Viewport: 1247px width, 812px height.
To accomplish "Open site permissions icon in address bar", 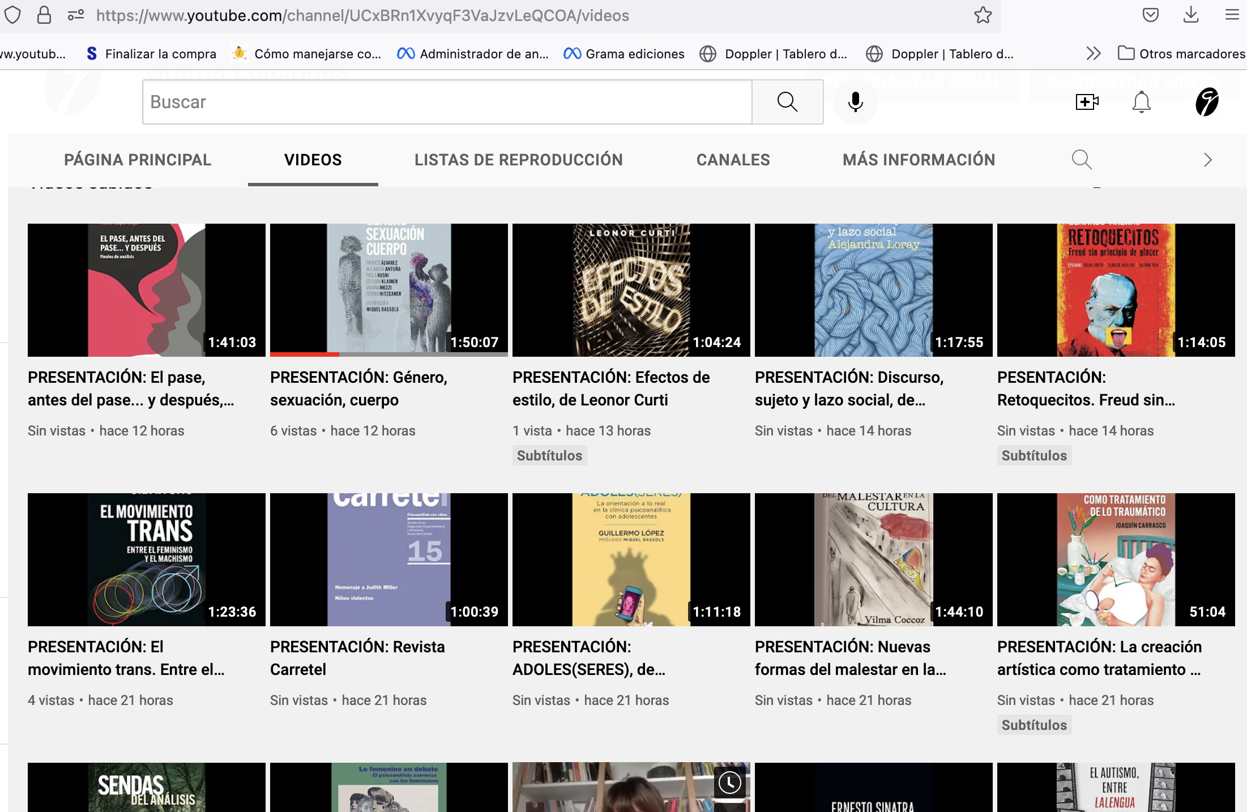I will pos(76,15).
